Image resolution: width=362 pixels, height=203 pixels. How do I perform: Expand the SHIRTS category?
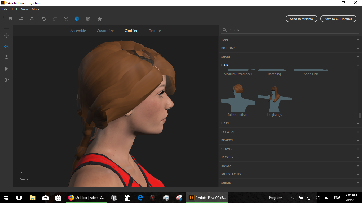[x=290, y=183]
